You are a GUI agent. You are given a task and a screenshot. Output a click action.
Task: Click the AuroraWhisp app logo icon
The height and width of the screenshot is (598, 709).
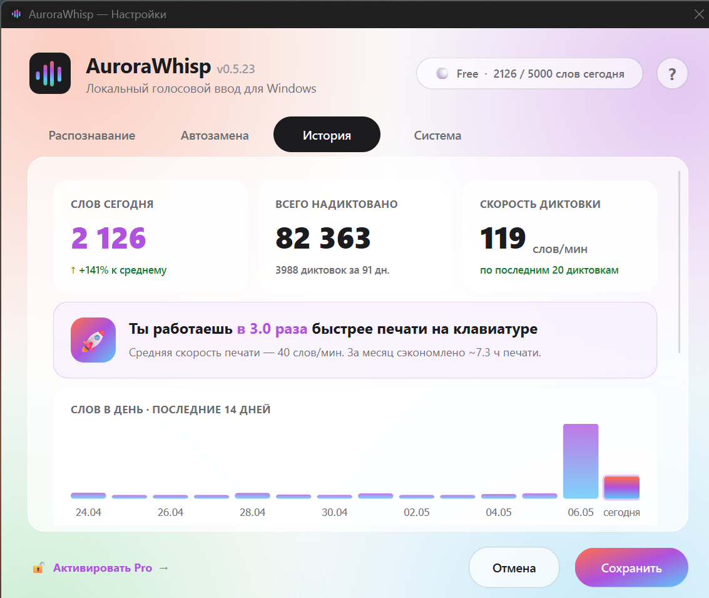pyautogui.click(x=49, y=73)
